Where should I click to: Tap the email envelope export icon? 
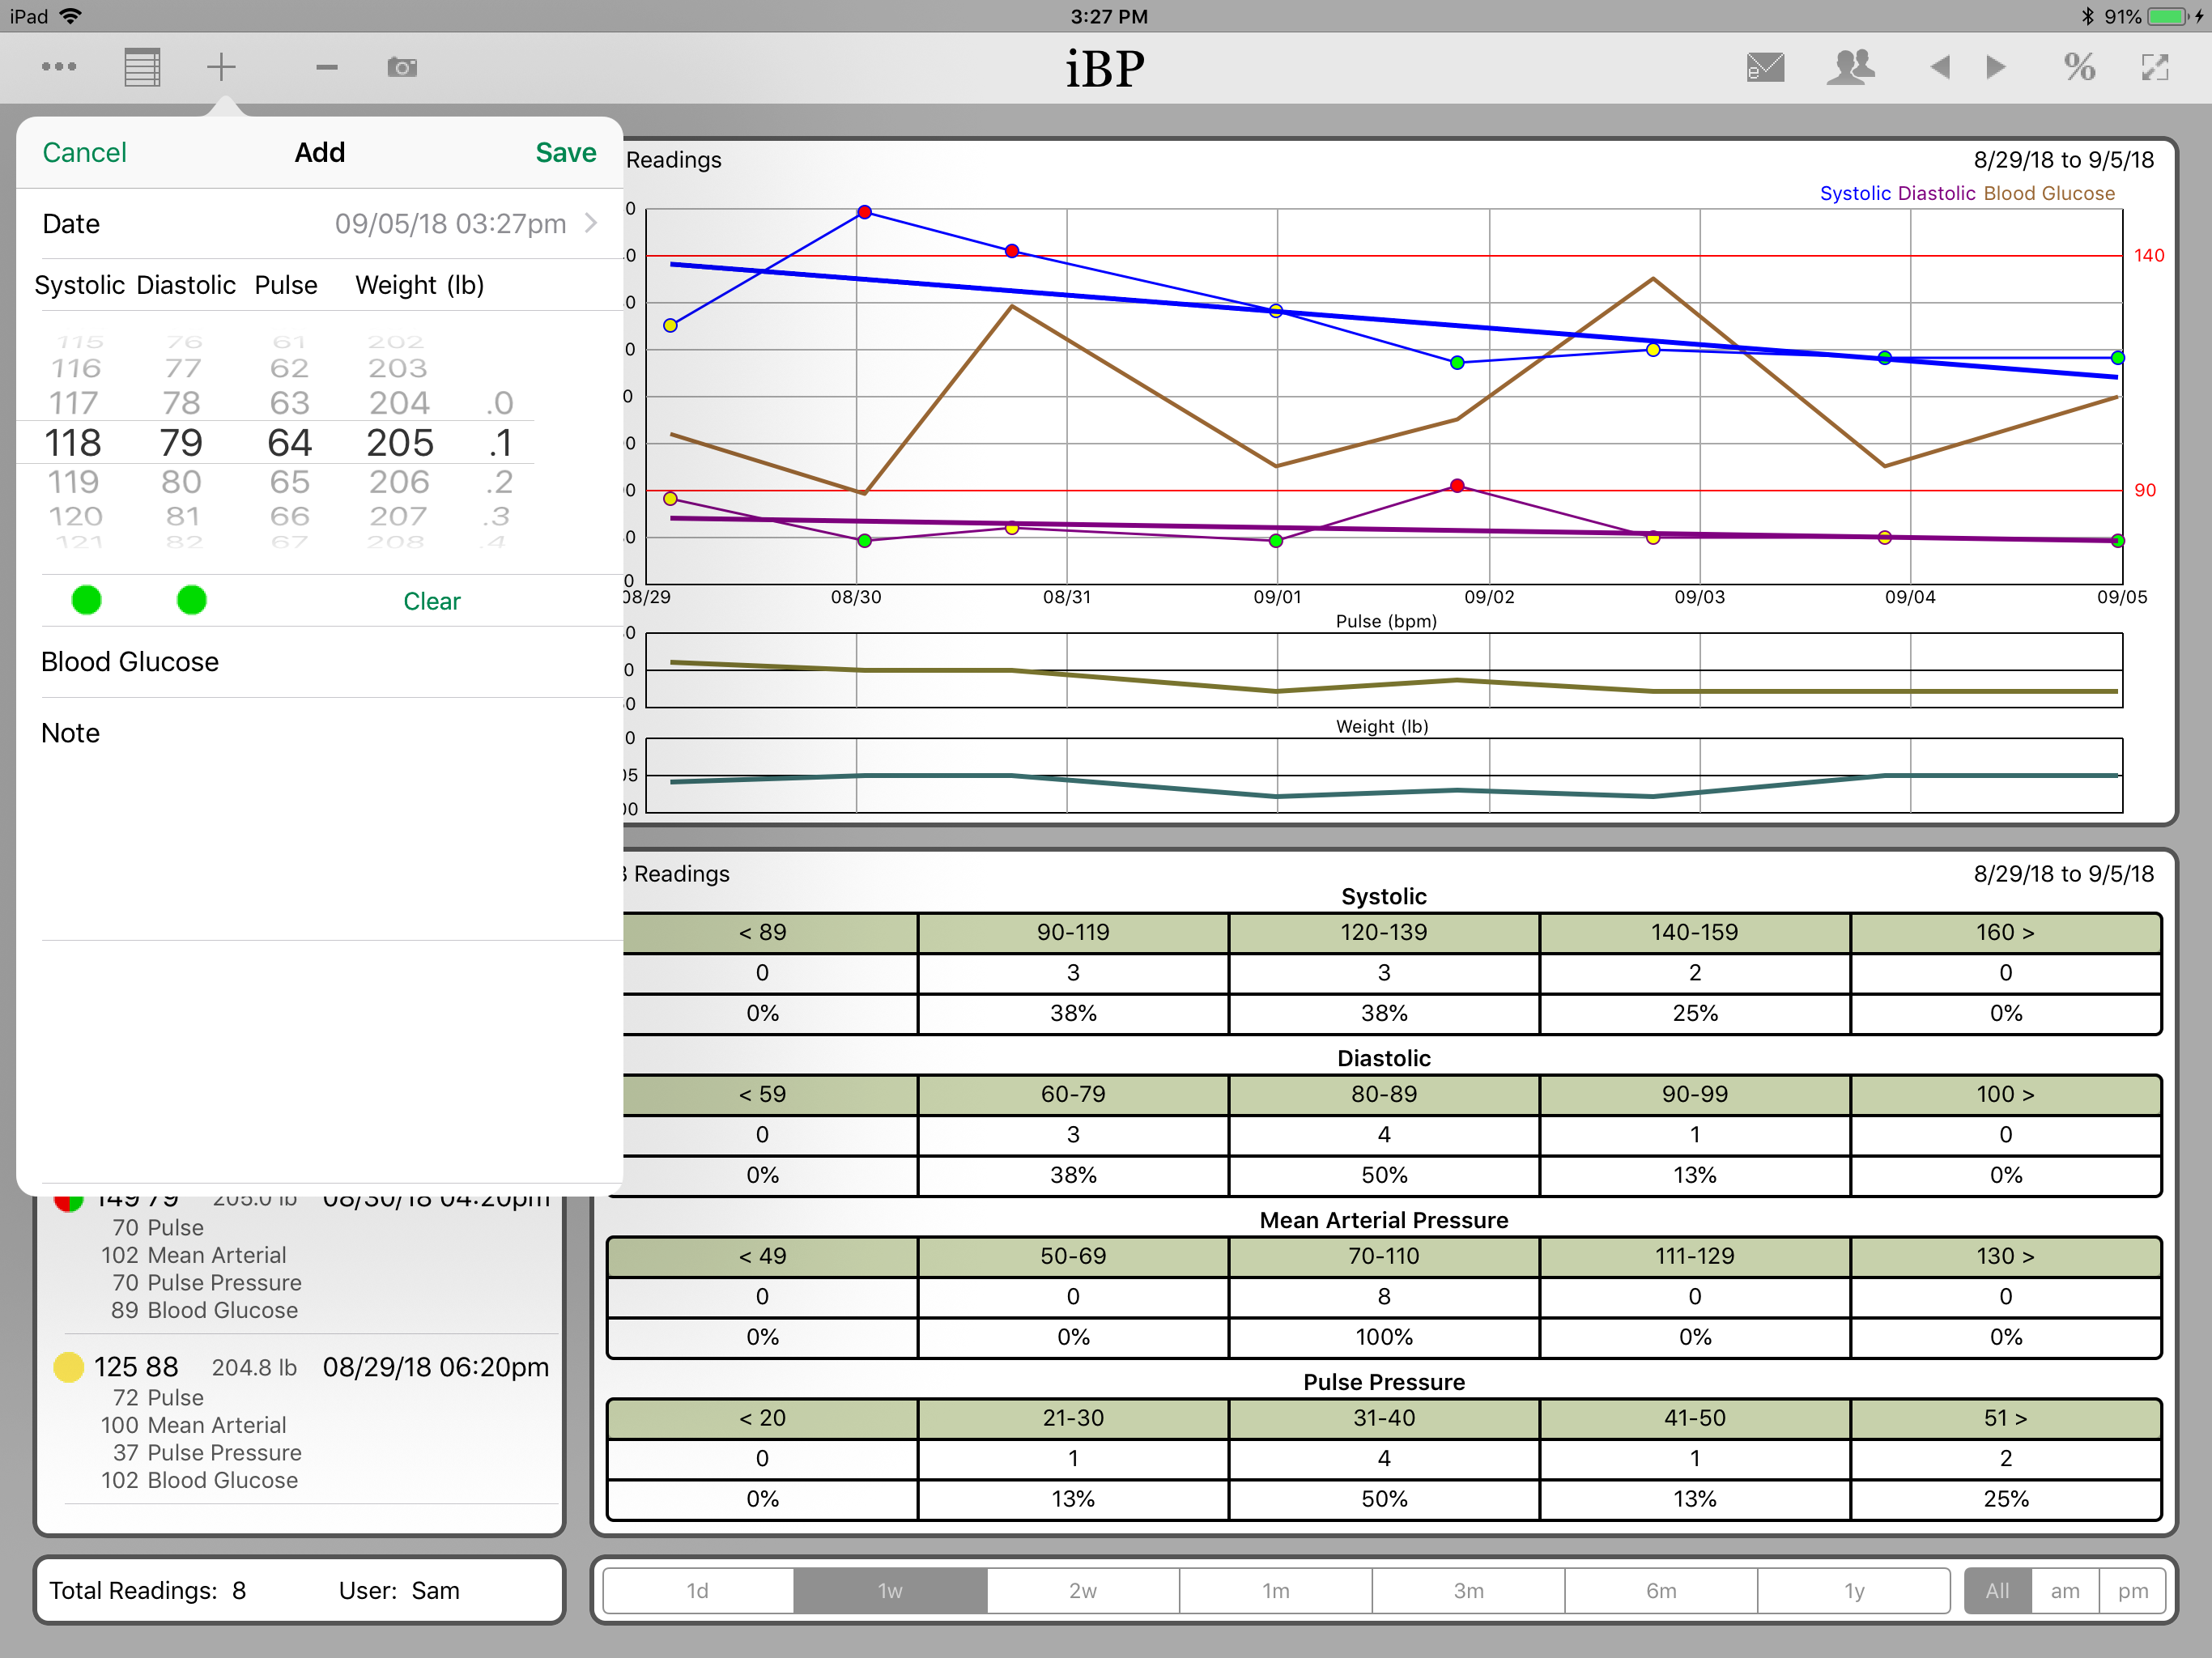[1765, 67]
